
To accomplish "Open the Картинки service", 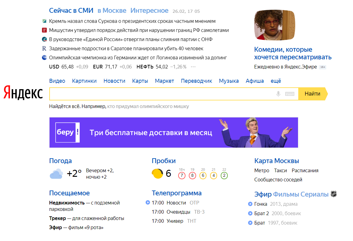I will tap(84, 81).
